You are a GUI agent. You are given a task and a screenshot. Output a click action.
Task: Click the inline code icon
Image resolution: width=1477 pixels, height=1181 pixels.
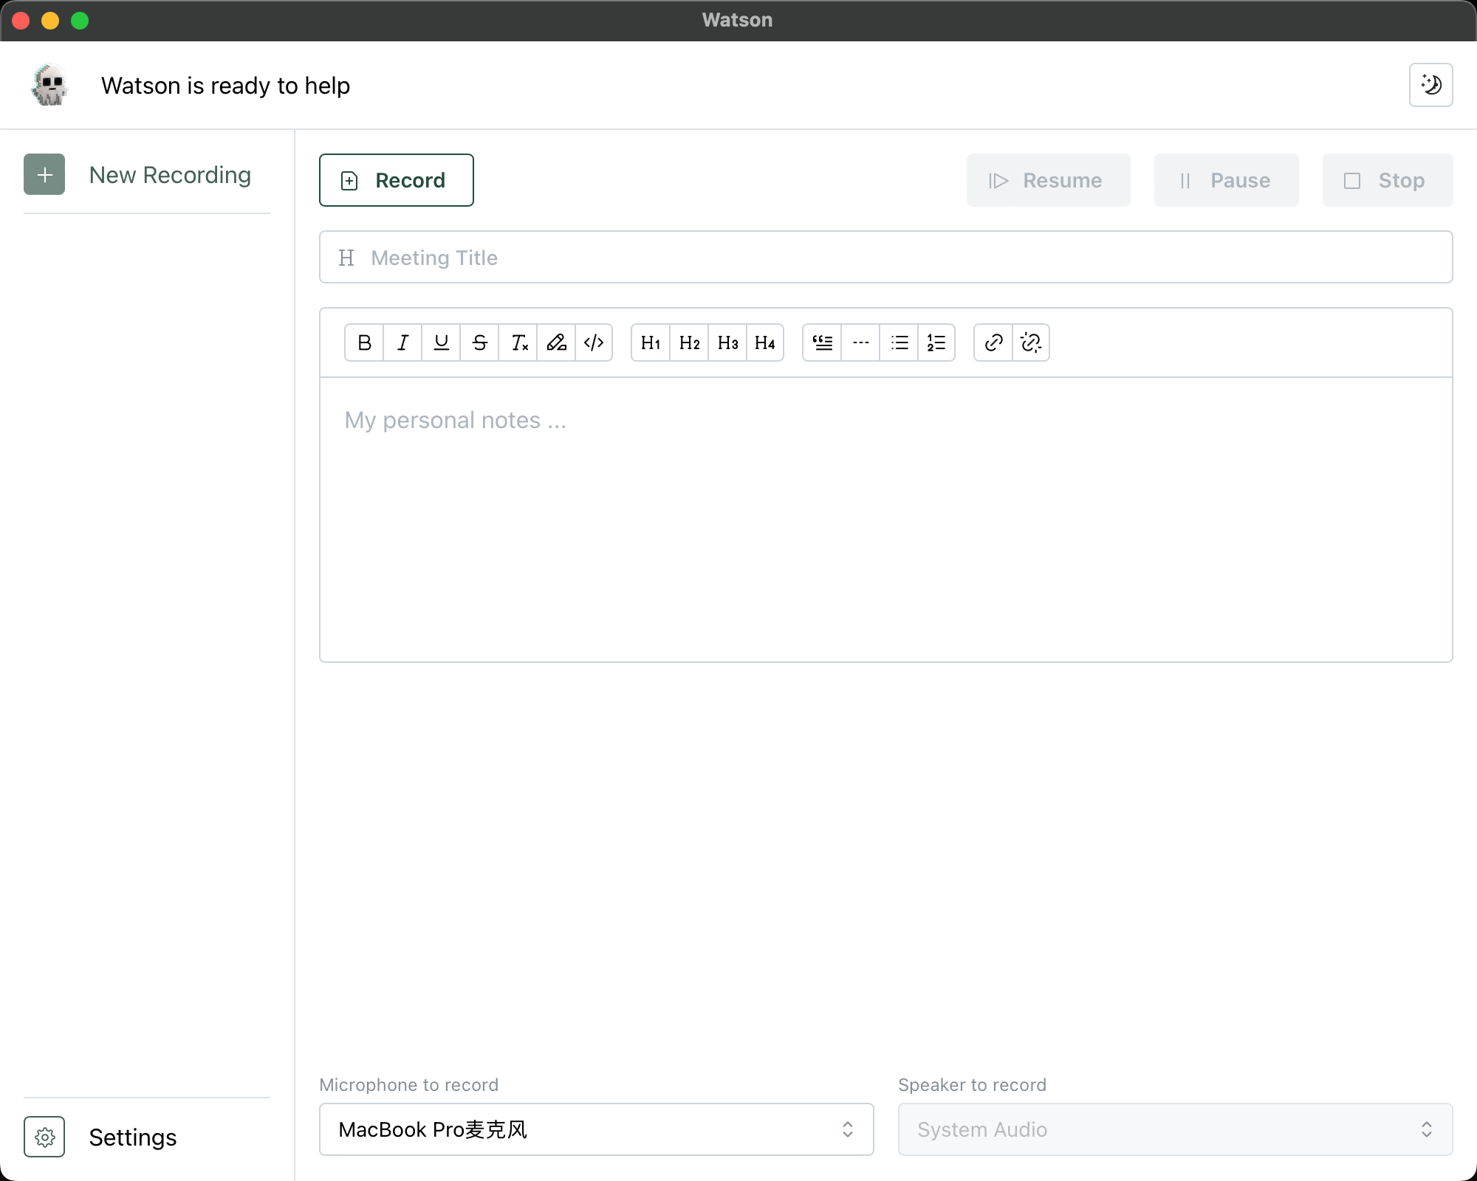coord(594,343)
